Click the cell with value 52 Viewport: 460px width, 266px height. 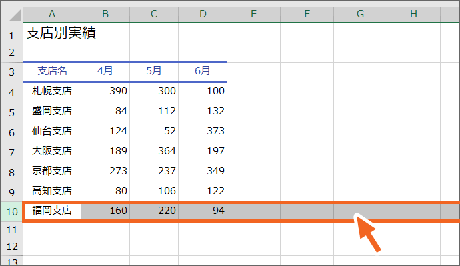pos(154,132)
